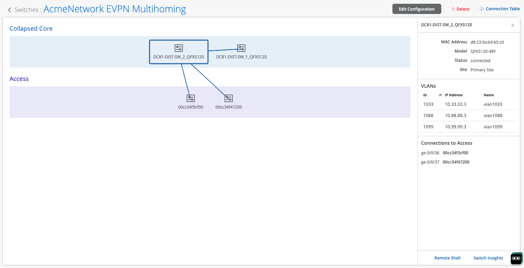Click the 00cc34f3cf00 access switch icon
524x268 pixels.
tap(191, 98)
